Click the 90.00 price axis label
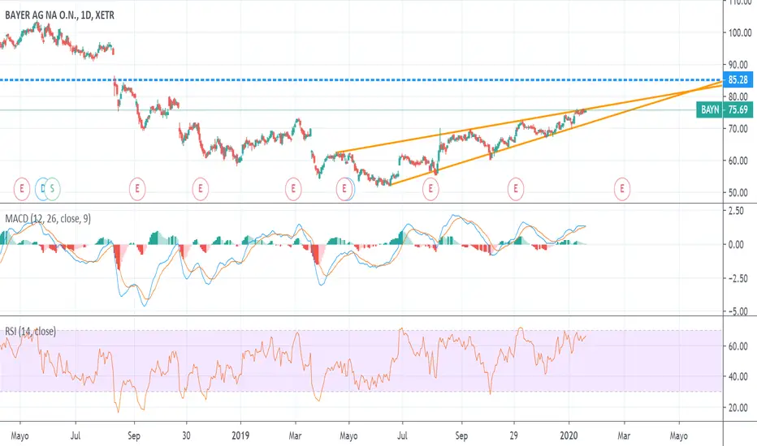 pyautogui.click(x=740, y=65)
